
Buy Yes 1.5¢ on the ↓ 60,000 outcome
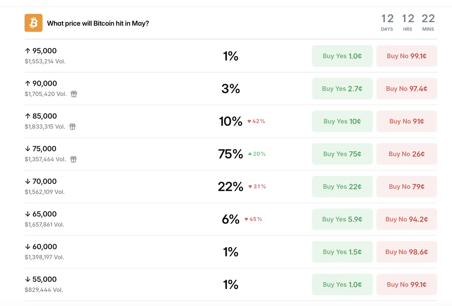coord(342,252)
